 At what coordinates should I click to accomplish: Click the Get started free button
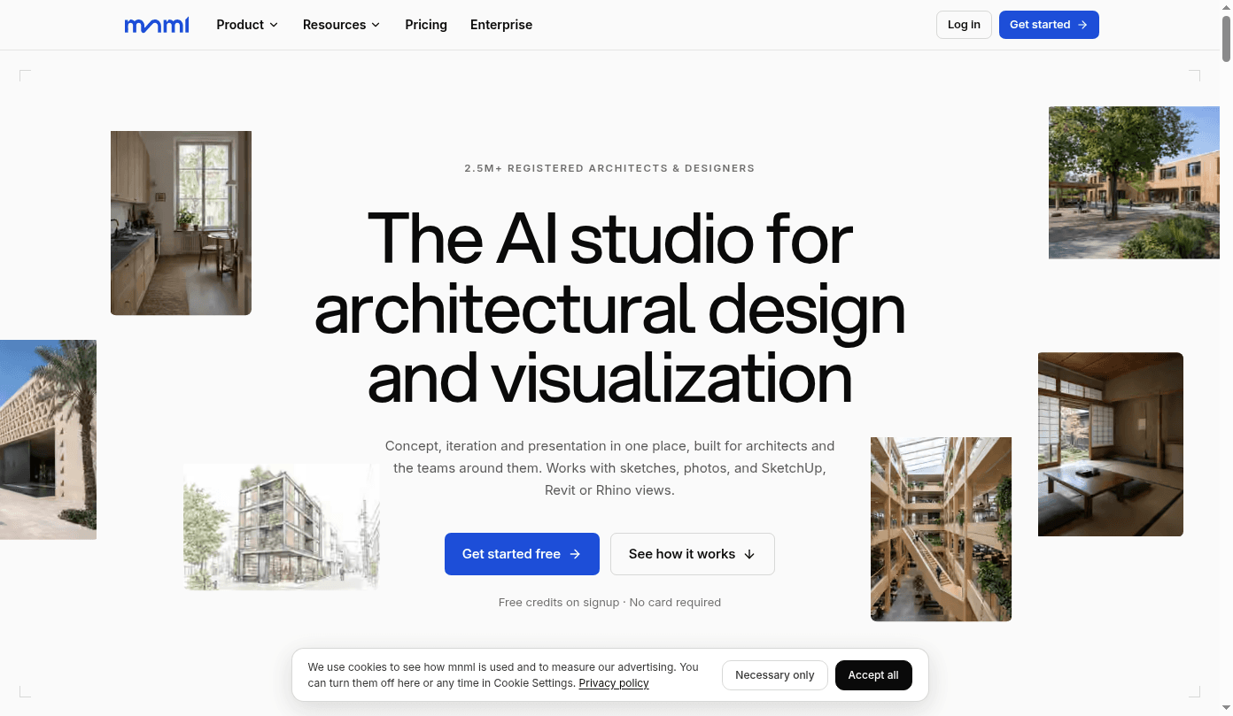point(522,554)
